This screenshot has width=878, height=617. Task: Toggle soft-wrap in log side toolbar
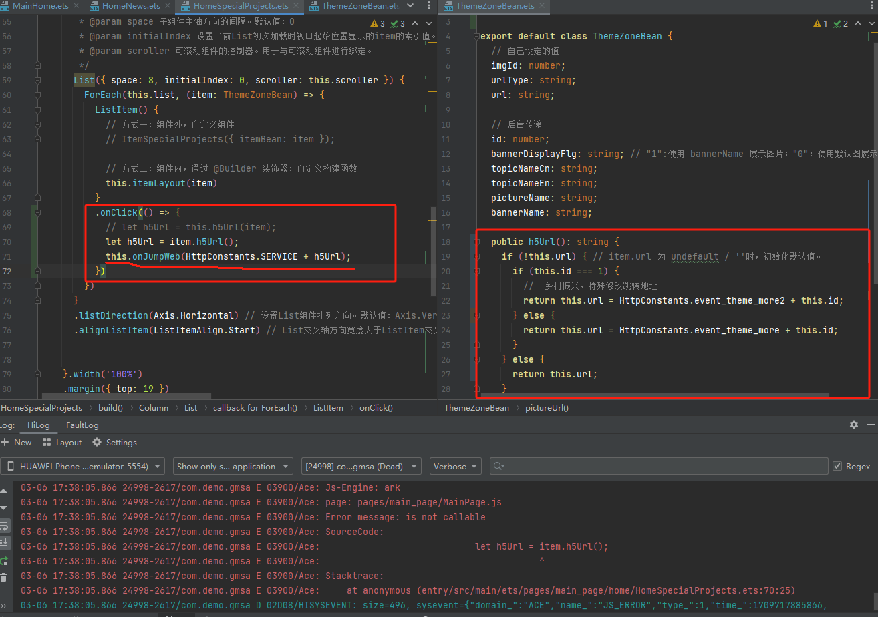pos(5,526)
